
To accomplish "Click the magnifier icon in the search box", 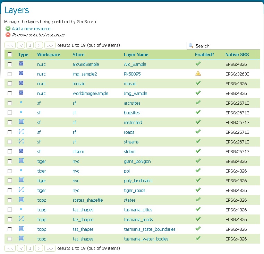I will [191, 46].
